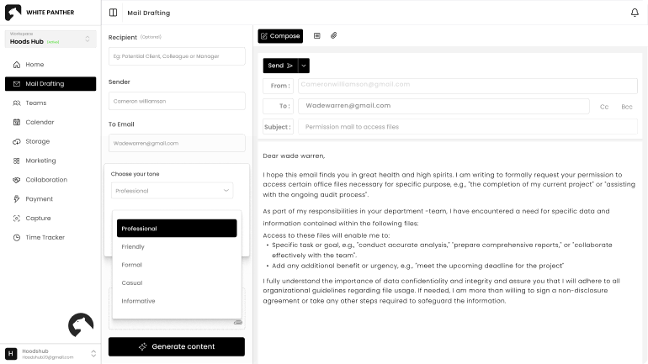Open the Storage section

[37, 141]
